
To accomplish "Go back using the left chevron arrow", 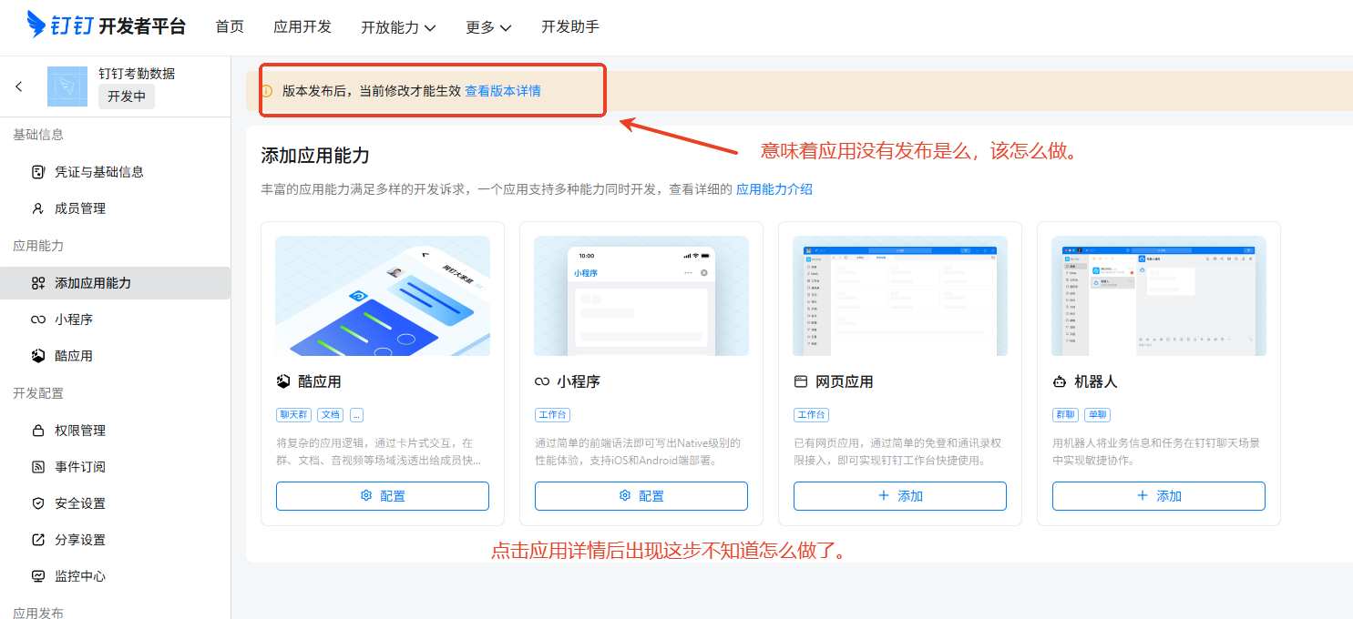I will (x=19, y=86).
